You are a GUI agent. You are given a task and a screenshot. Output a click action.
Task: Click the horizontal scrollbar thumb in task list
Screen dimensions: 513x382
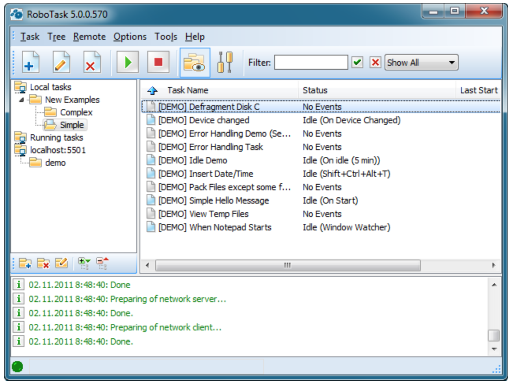tap(288, 265)
